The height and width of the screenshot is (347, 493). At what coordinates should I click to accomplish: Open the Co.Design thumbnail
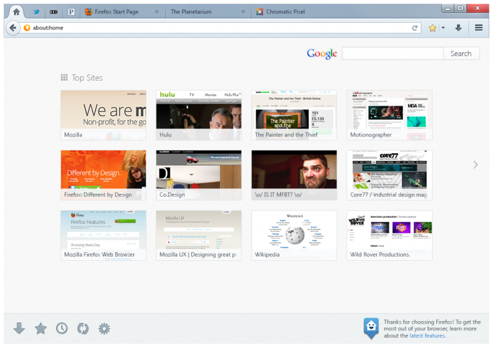[x=198, y=175]
